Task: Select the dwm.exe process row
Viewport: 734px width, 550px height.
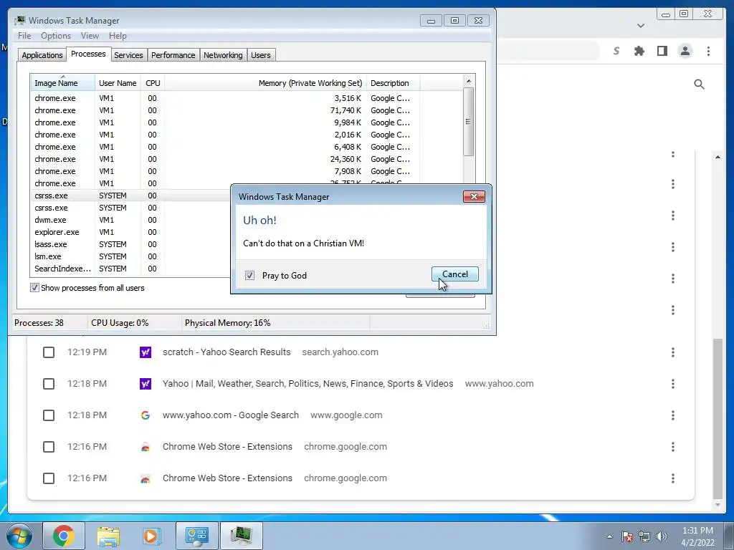Action: point(130,220)
